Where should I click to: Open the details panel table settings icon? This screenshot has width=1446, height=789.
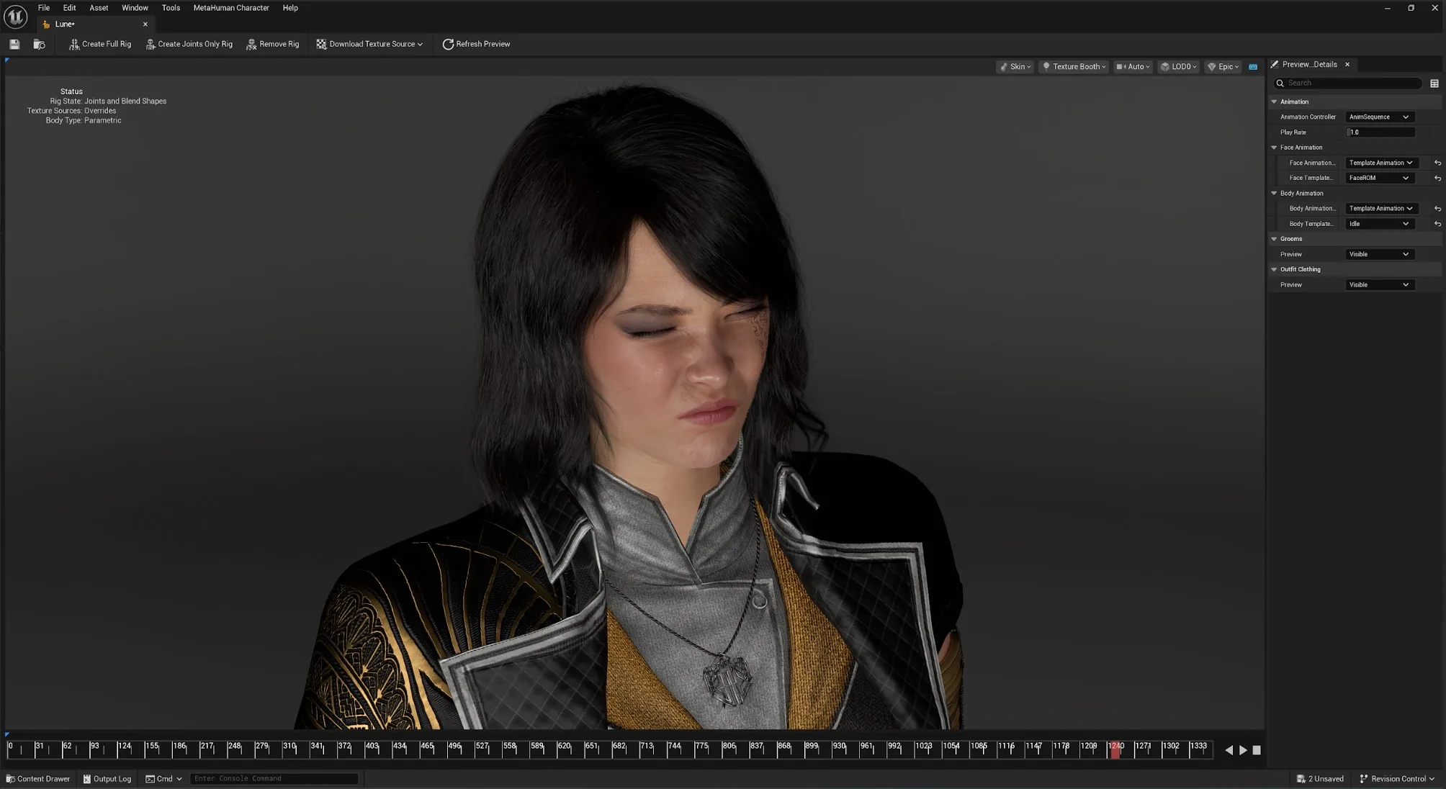[1434, 84]
